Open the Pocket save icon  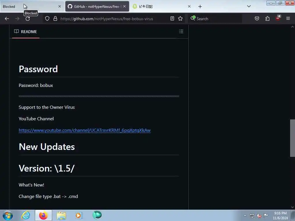[257, 19]
